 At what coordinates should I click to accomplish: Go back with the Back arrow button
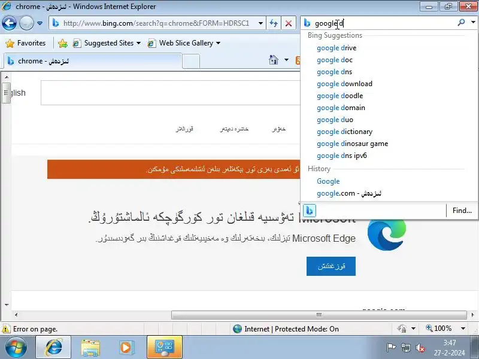(9, 23)
